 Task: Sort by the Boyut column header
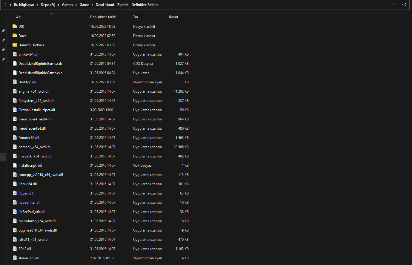pyautogui.click(x=173, y=17)
